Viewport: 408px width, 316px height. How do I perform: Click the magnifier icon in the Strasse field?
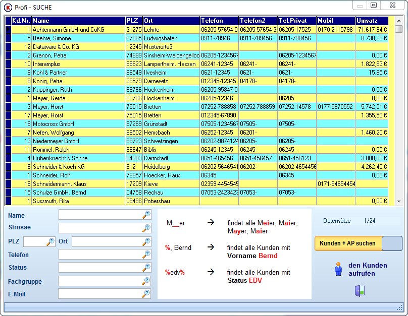point(146,228)
